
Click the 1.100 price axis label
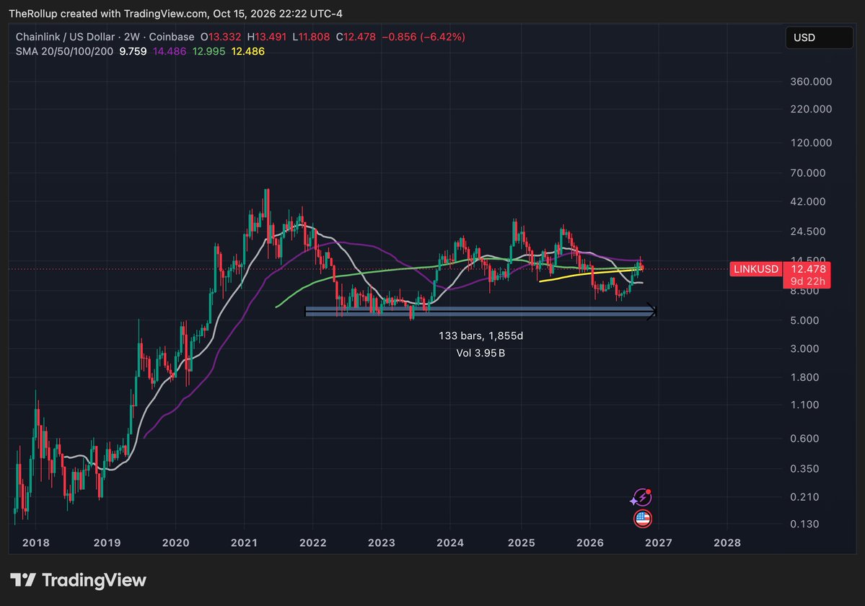pyautogui.click(x=804, y=405)
